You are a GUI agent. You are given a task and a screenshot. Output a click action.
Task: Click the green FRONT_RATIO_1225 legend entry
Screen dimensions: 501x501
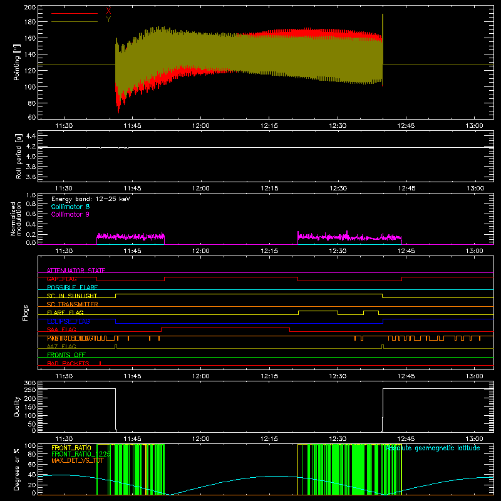click(x=81, y=454)
